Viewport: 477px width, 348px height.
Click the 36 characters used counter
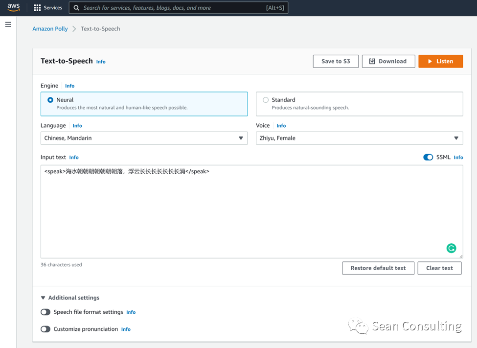coord(61,265)
